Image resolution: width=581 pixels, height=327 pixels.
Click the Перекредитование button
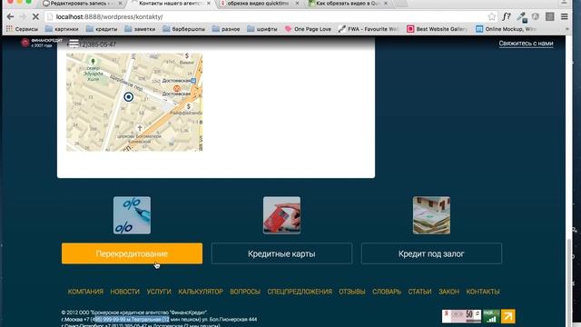pos(132,253)
